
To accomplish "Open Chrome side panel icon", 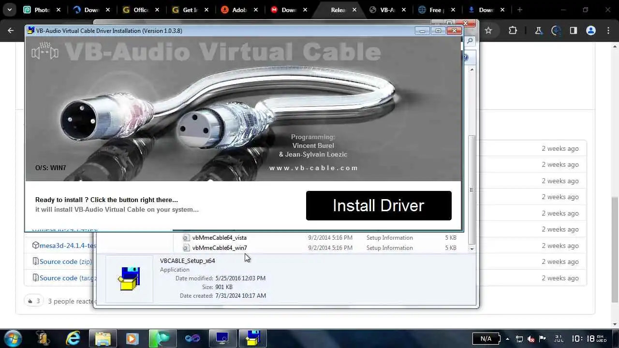I will click(x=574, y=30).
